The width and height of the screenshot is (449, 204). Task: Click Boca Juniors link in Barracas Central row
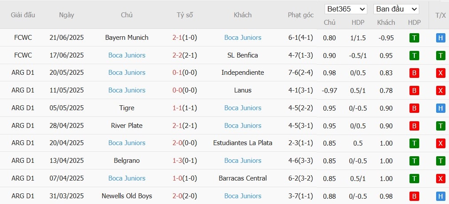pyautogui.click(x=127, y=178)
